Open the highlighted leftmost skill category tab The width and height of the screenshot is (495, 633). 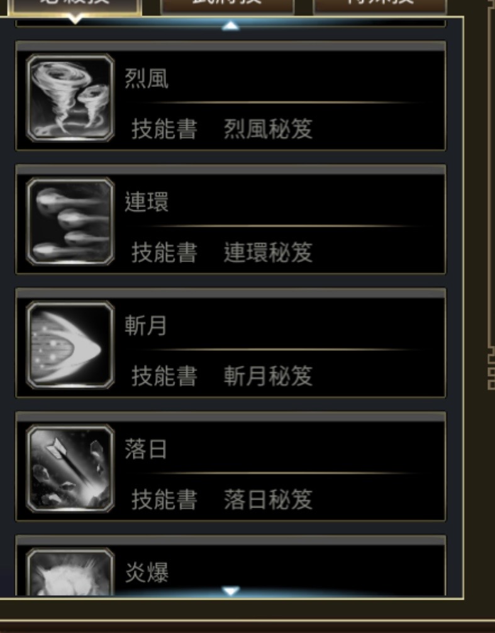click(x=75, y=7)
